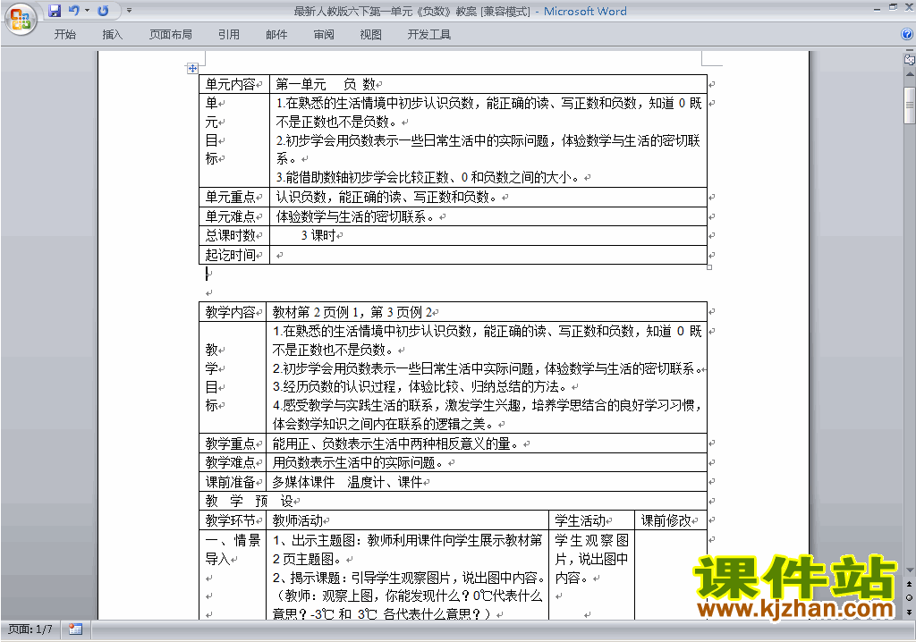Click the vertical scrollbar thumb
916x642 pixels.
click(910, 106)
